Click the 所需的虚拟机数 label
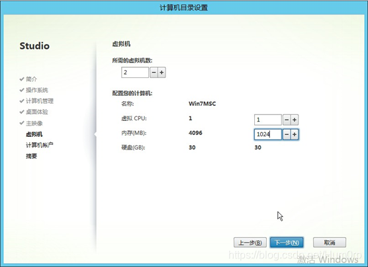The image size is (368, 267). click(x=132, y=61)
